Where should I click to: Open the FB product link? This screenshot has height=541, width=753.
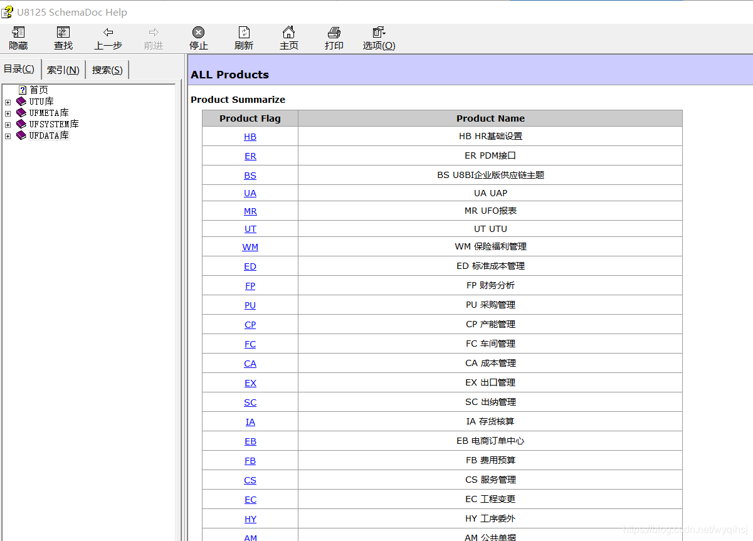point(250,461)
